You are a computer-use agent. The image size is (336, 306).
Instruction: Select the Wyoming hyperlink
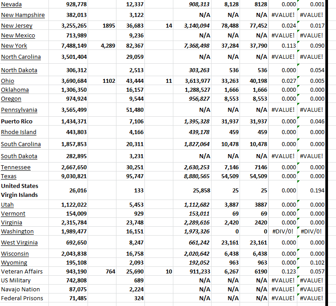pyautogui.click(x=14, y=263)
